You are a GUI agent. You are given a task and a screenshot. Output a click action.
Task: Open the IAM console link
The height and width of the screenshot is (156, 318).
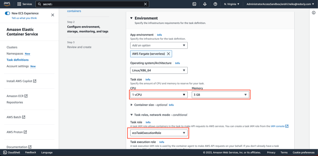tap(278, 126)
